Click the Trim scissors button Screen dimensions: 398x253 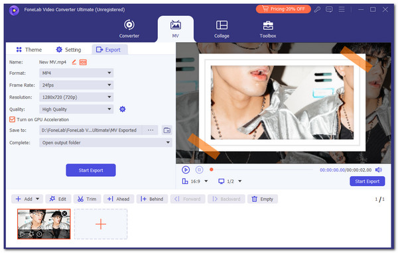(x=87, y=199)
